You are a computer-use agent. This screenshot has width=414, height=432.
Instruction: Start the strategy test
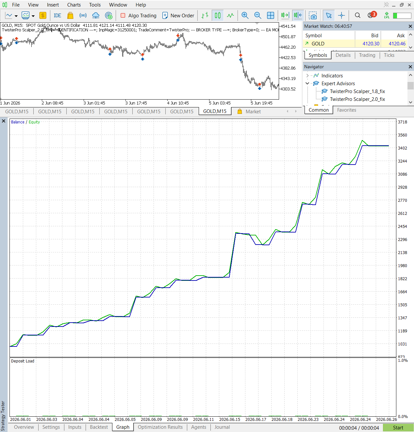pos(398,428)
